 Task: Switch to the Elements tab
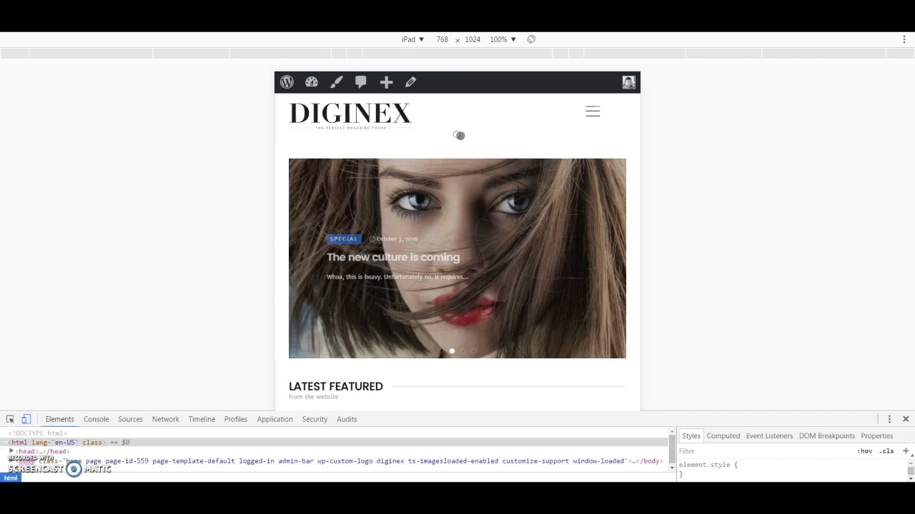coord(59,419)
